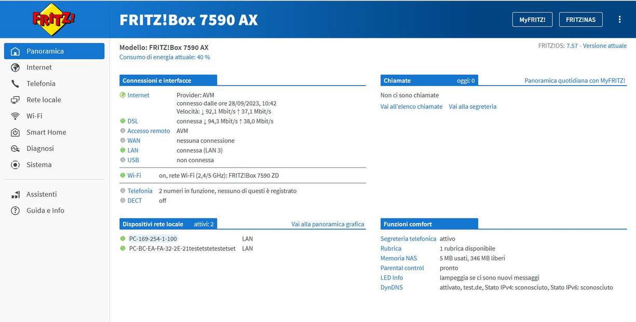Click the Wi-Fi signal icon in sidebar

point(16,116)
